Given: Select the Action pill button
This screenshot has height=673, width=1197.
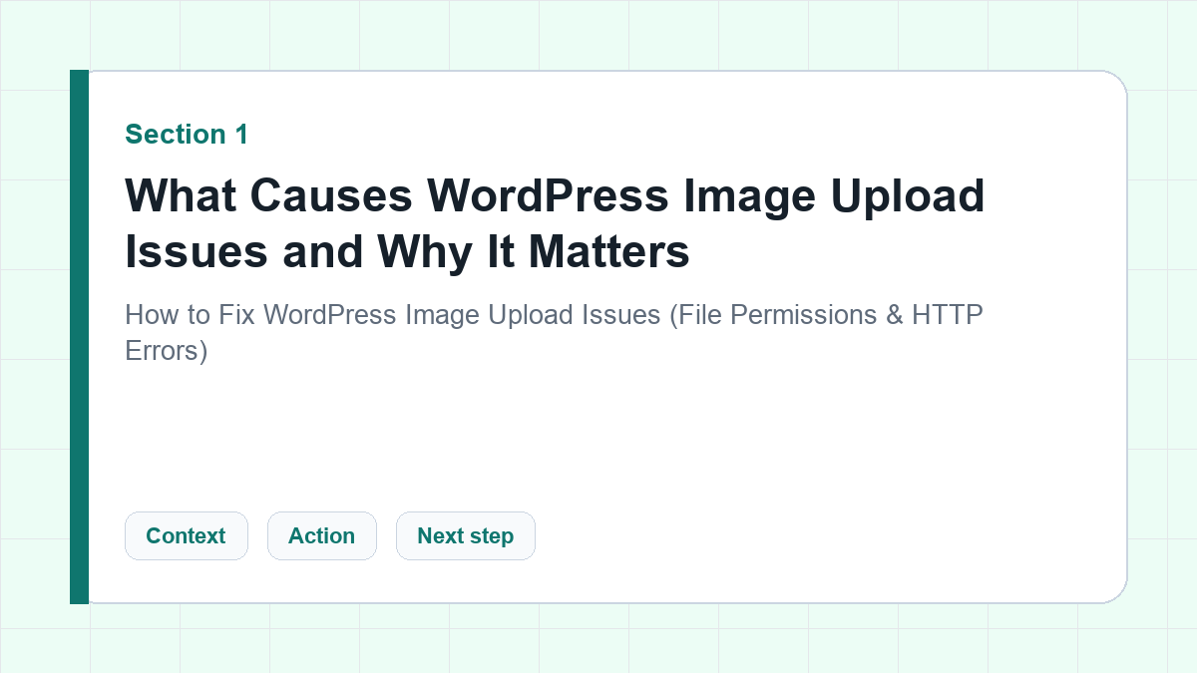Looking at the screenshot, I should [321, 535].
